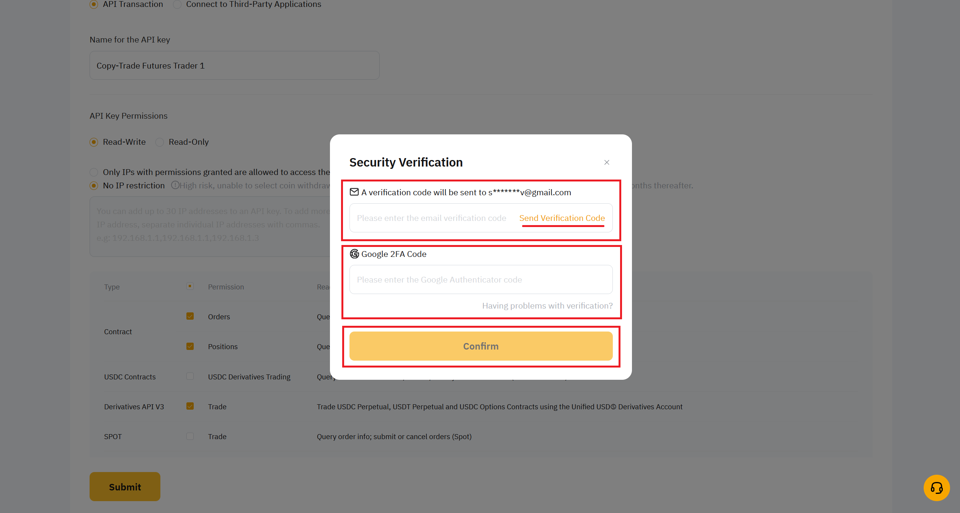Select the Read-Write radio button
The image size is (960, 513).
(94, 142)
